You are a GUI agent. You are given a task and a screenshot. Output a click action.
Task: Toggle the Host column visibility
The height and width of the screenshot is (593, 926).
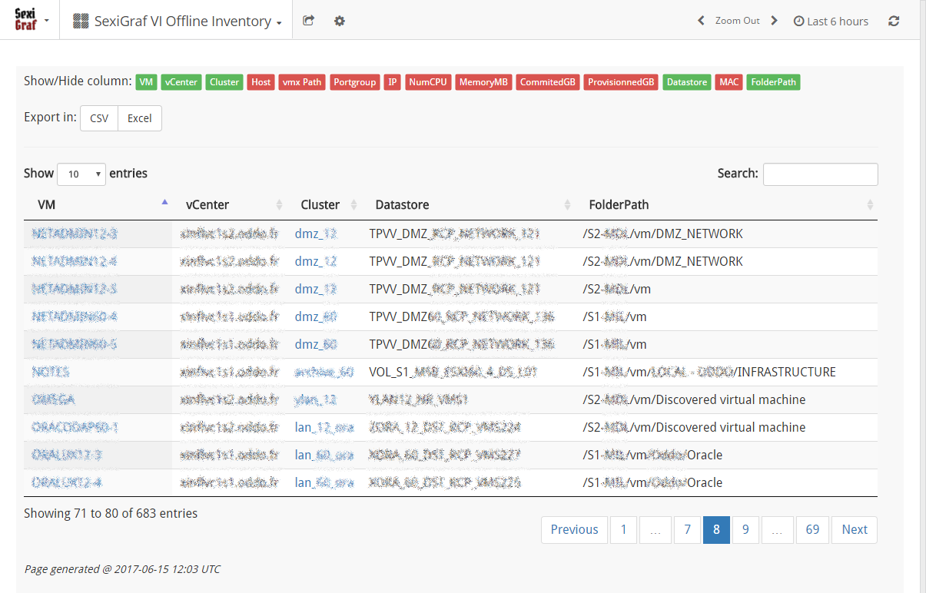tap(261, 82)
